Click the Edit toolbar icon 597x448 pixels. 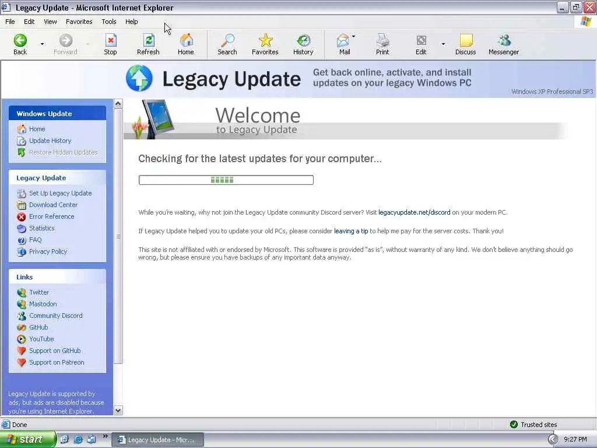pos(421,44)
